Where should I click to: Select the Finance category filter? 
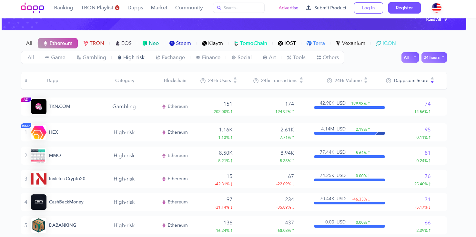point(208,57)
